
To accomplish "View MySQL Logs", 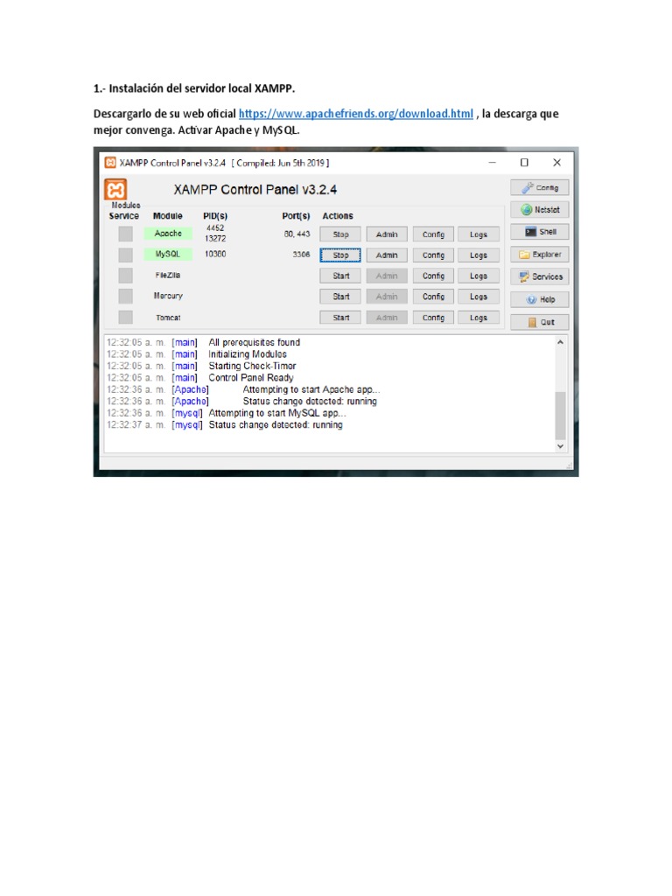I will (x=479, y=255).
